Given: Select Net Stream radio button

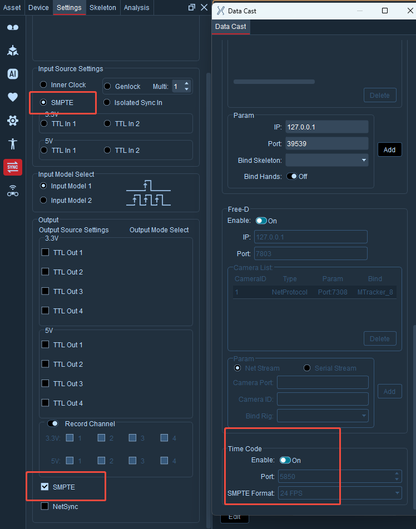Looking at the screenshot, I should point(237,368).
